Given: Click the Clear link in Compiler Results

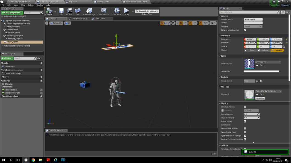Looking at the screenshot, I should [214, 153].
